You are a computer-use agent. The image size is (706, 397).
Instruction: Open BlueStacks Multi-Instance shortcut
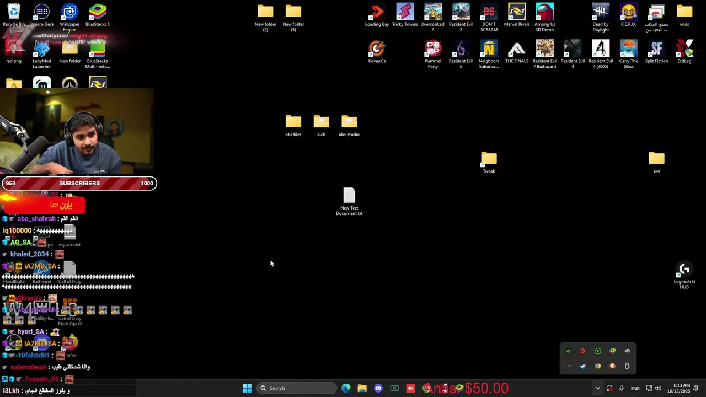coord(98,55)
